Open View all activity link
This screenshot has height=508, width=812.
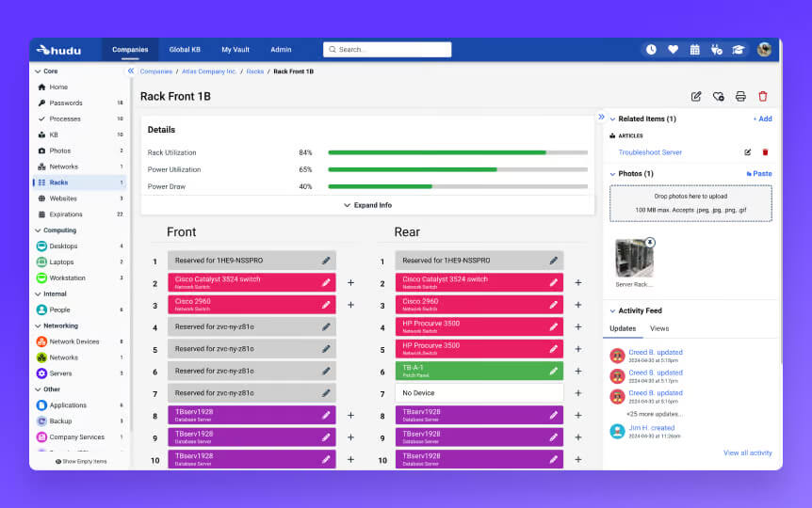(747, 452)
